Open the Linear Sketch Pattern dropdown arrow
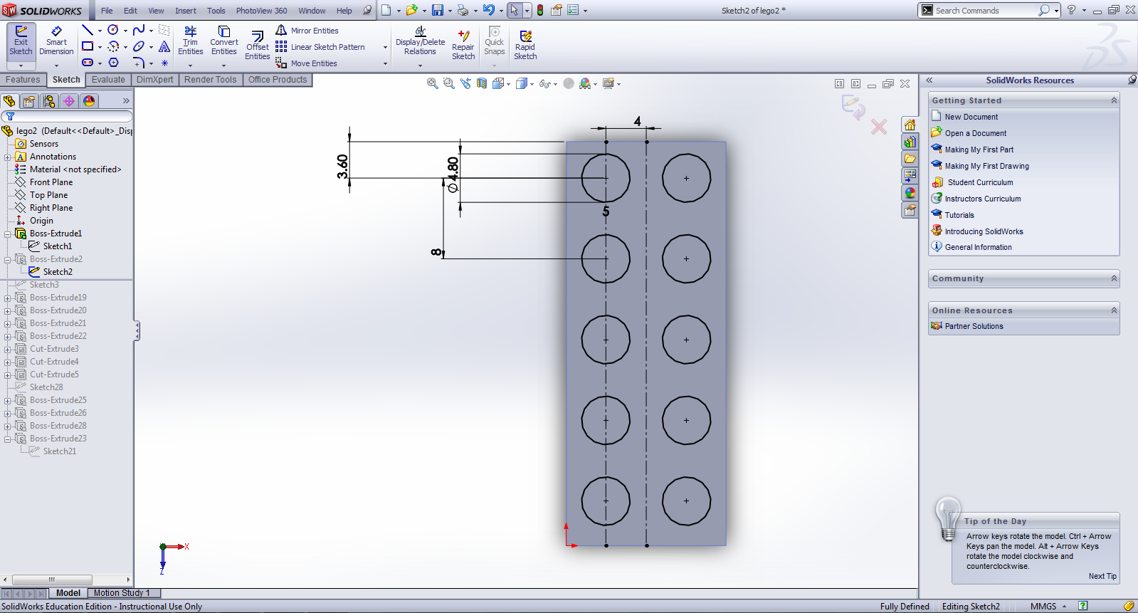 pyautogui.click(x=385, y=47)
